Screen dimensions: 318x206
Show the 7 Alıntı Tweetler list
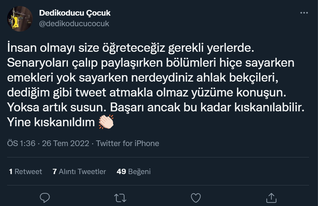pos(79,172)
